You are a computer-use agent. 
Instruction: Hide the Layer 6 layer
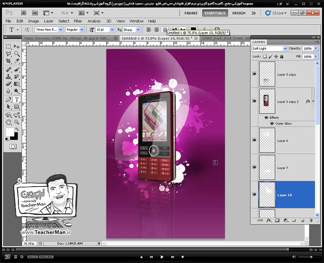pyautogui.click(x=254, y=140)
